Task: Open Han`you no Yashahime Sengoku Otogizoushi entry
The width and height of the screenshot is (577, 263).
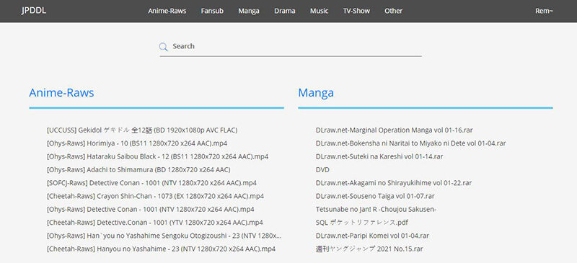Action: pyautogui.click(x=164, y=236)
